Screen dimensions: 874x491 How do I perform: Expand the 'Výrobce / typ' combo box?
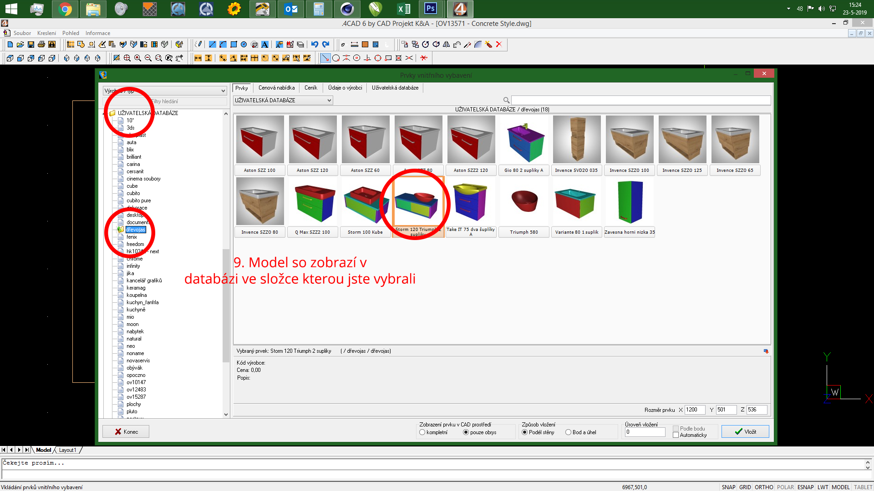click(165, 91)
